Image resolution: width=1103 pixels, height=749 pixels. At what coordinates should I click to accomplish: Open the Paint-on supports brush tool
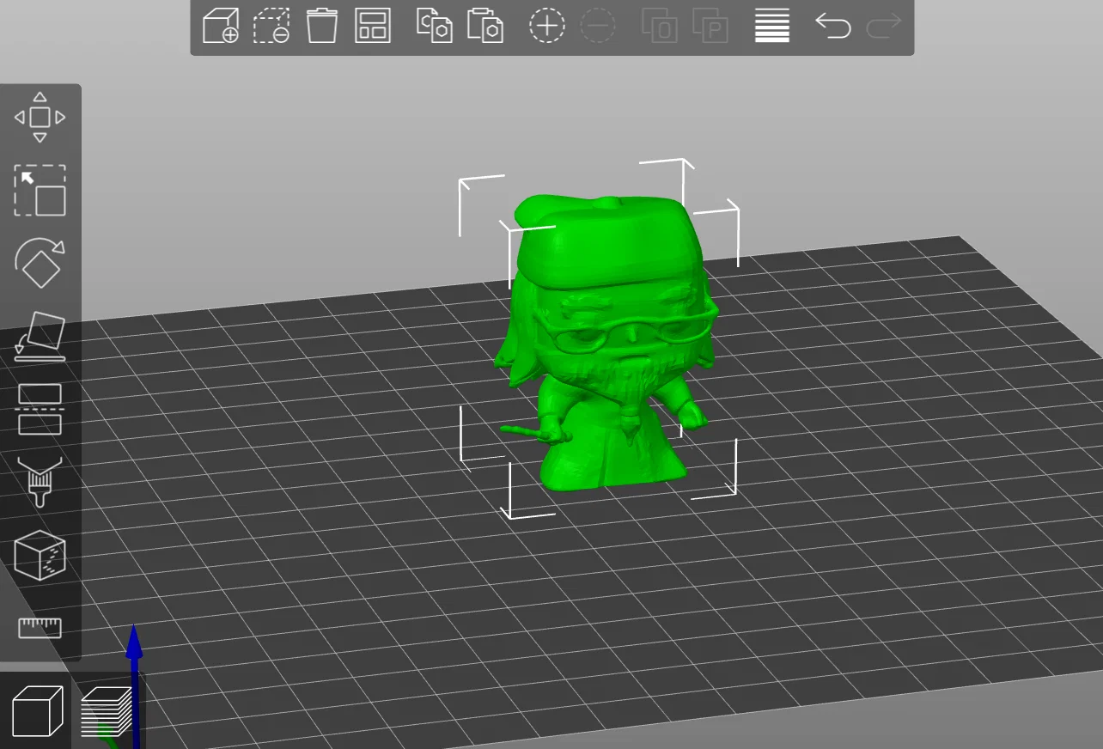tap(40, 482)
